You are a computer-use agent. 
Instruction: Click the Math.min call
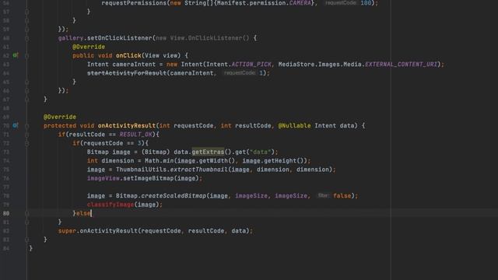[159, 161]
